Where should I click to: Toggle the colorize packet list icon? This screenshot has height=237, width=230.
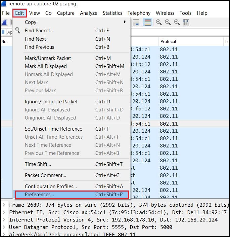coord(147,22)
